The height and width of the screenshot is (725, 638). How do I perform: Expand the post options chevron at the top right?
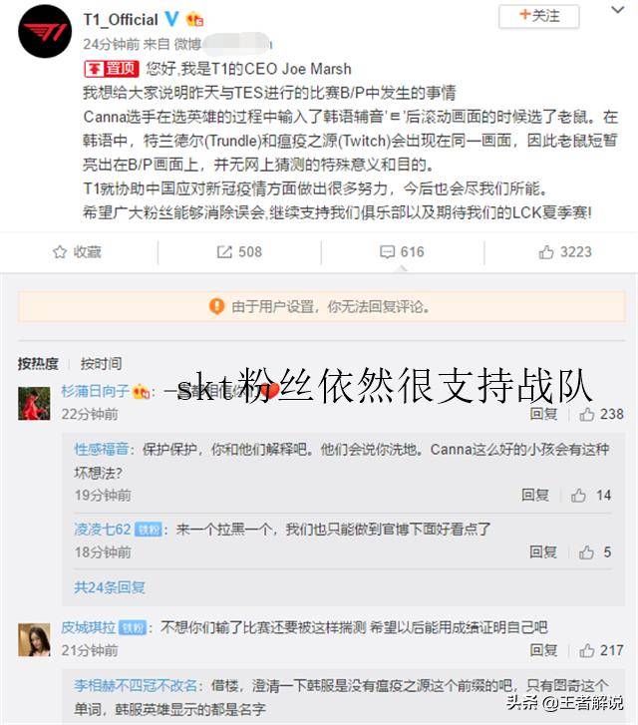[618, 10]
